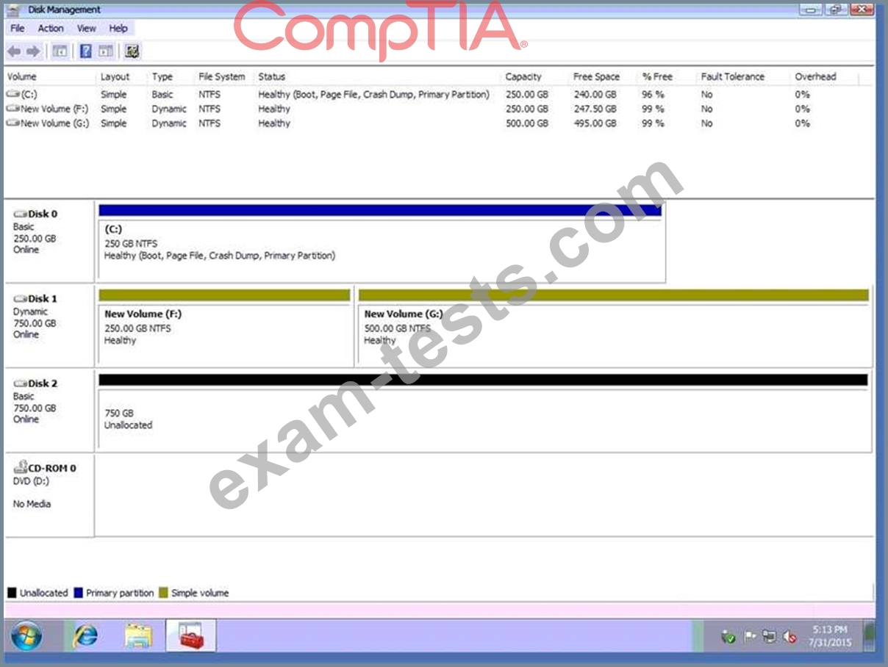
Task: Click the Settings/Refresh toolbar icon
Action: [132, 51]
